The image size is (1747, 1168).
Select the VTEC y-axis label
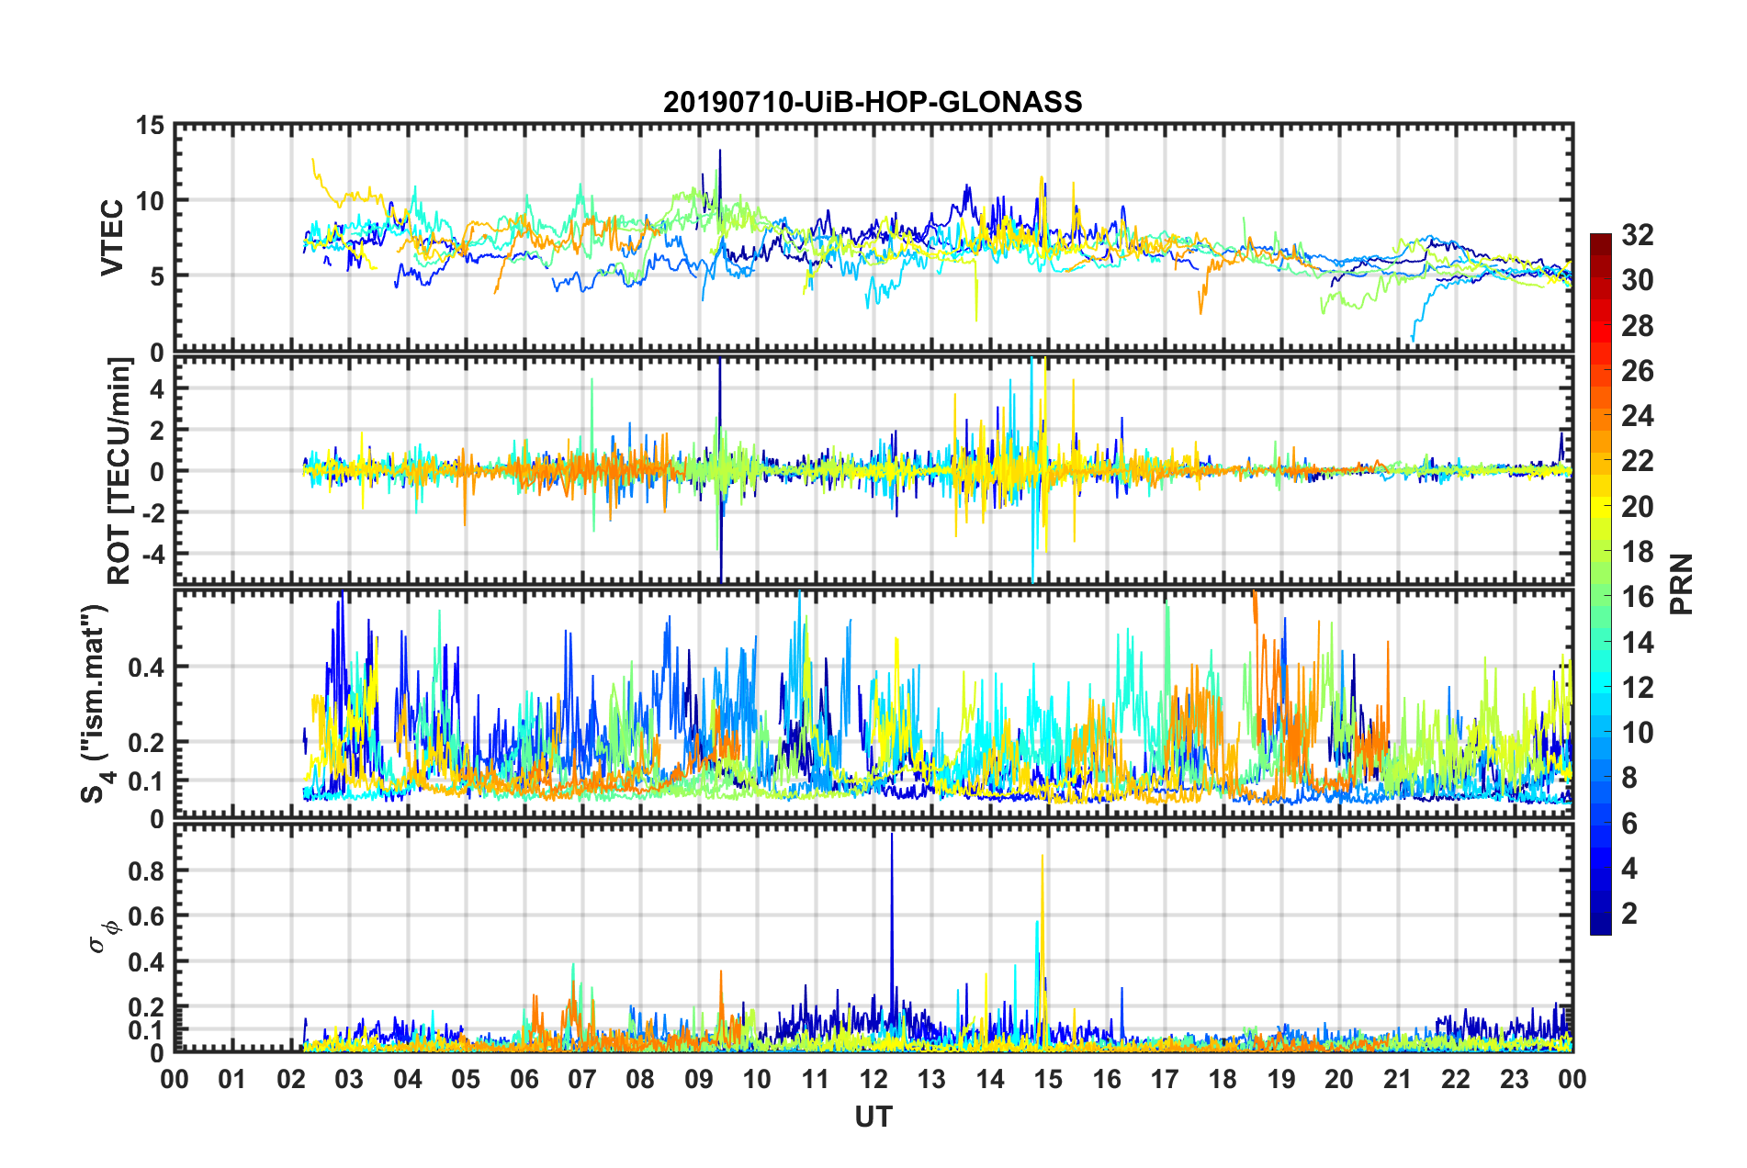(x=112, y=237)
